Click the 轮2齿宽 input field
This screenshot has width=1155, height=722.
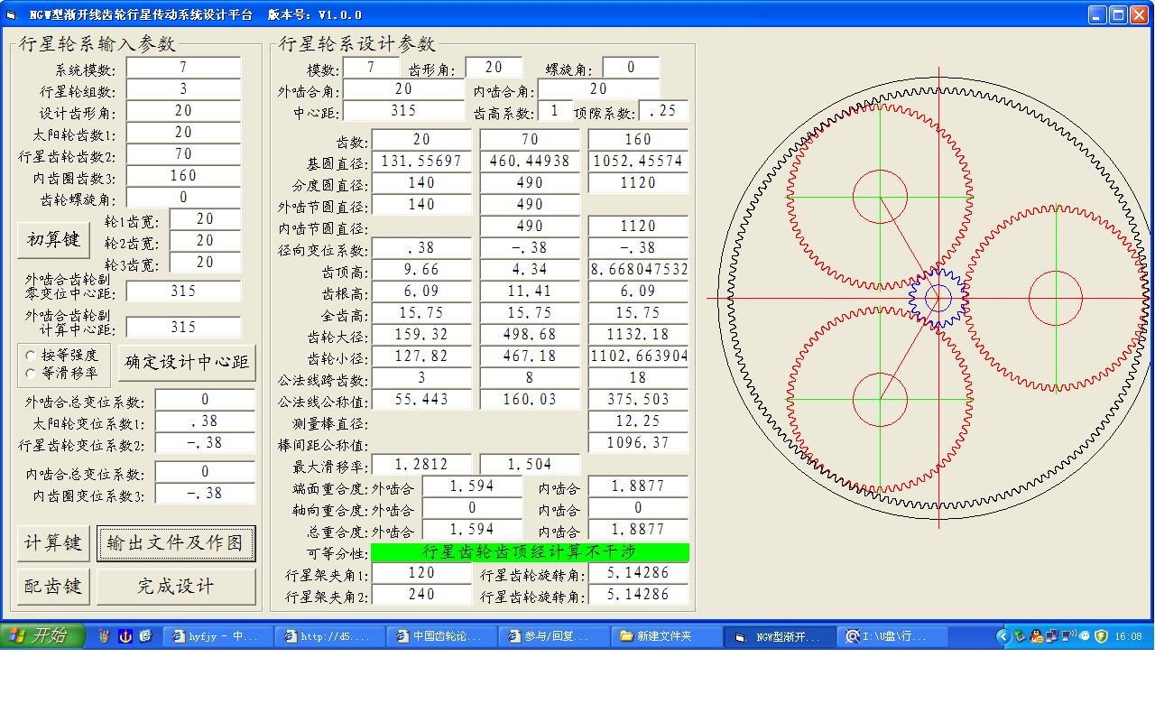(205, 241)
